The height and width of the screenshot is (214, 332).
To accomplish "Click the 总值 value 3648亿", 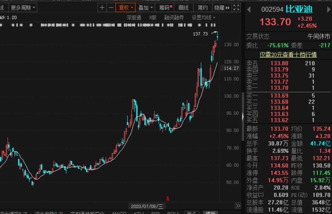I will tap(321, 202).
